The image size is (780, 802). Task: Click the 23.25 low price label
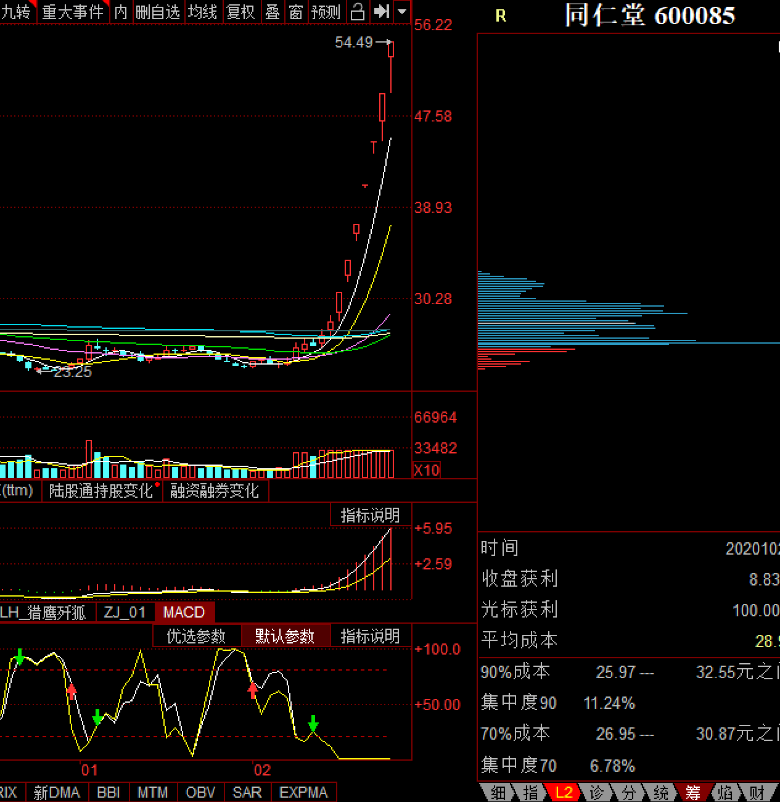73,371
